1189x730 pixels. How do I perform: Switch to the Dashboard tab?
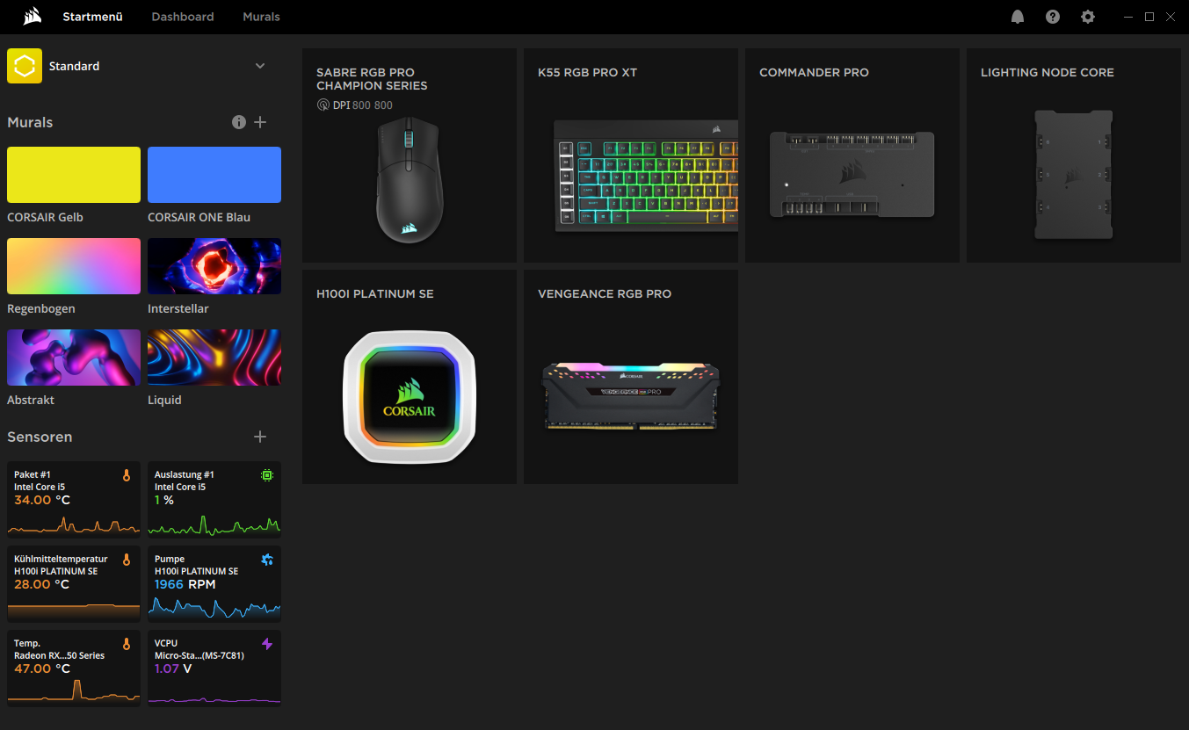[x=183, y=17]
